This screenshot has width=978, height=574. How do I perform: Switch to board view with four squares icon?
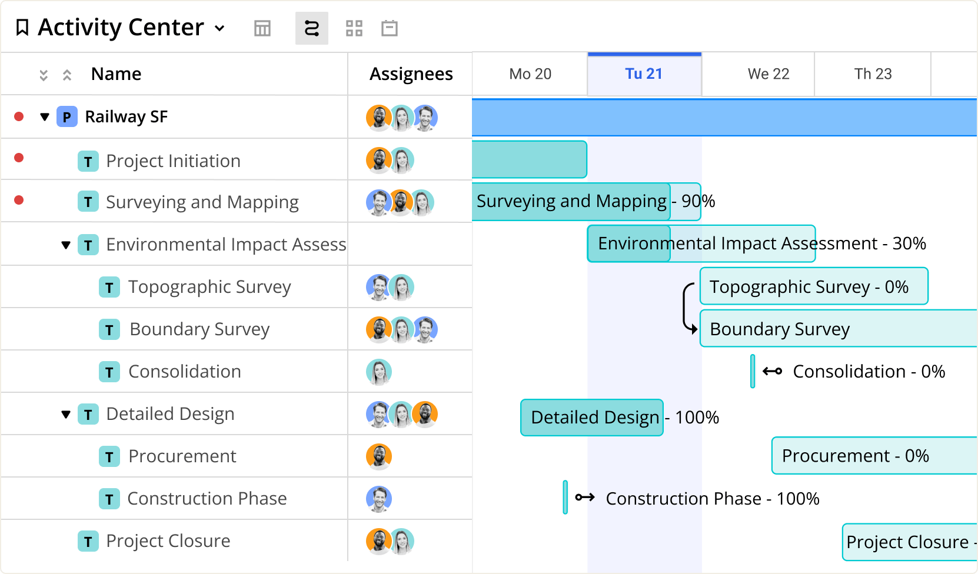point(354,28)
